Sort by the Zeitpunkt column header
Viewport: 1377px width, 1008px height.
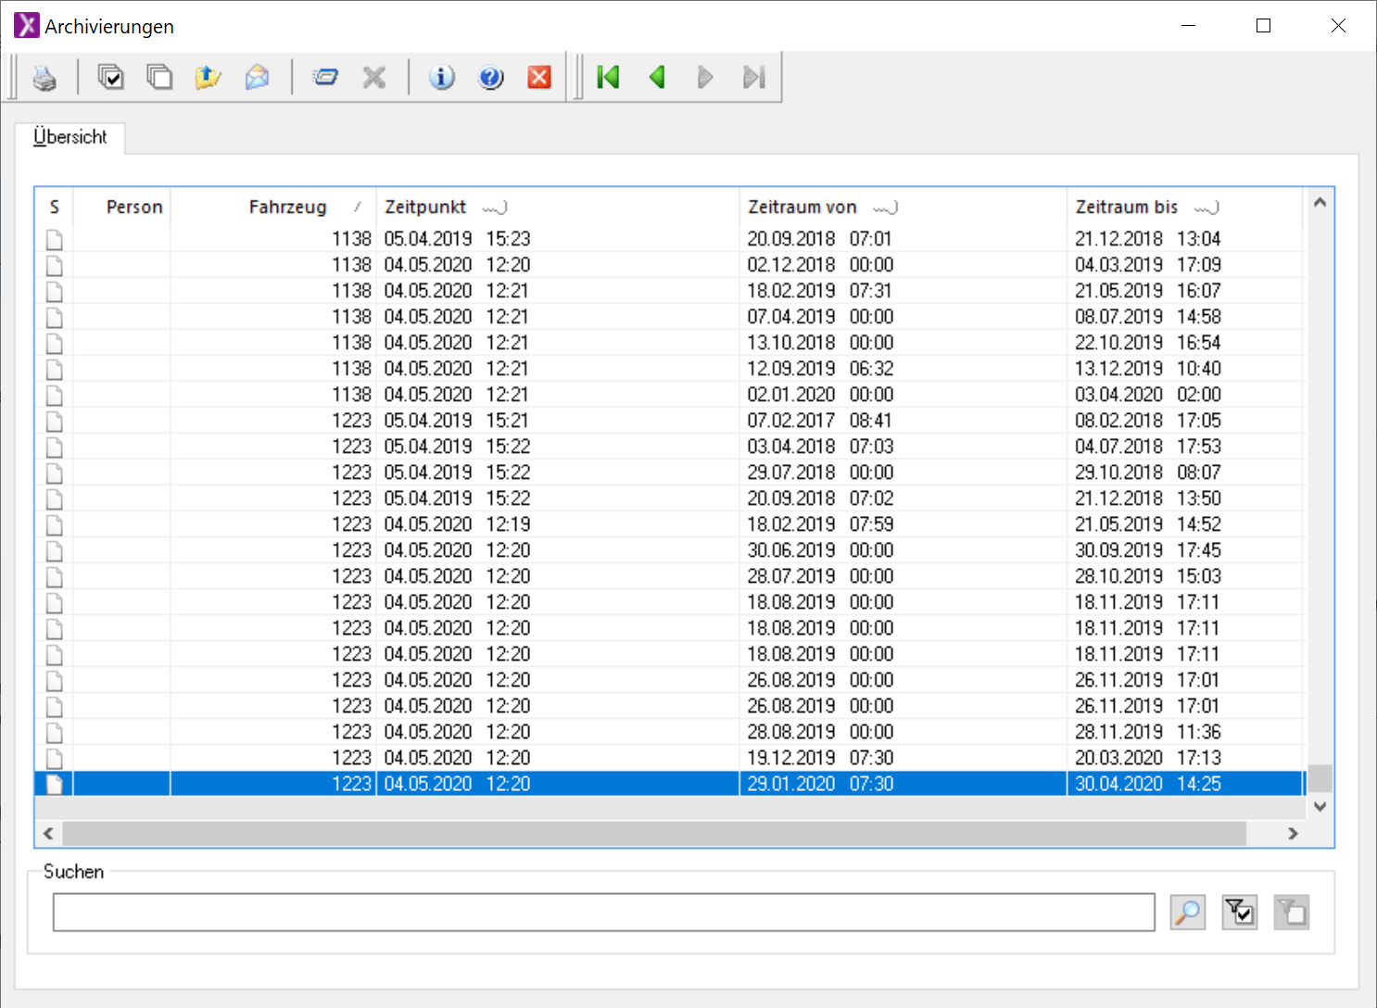425,208
